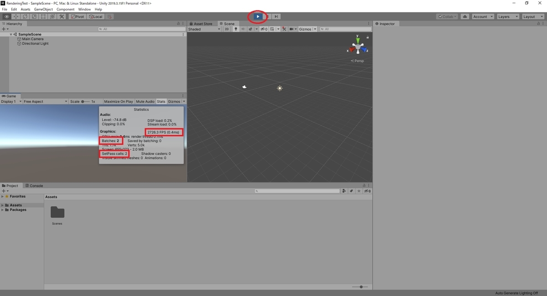Open the Free Aspect dropdown
This screenshot has width=547, height=296.
coord(45,102)
